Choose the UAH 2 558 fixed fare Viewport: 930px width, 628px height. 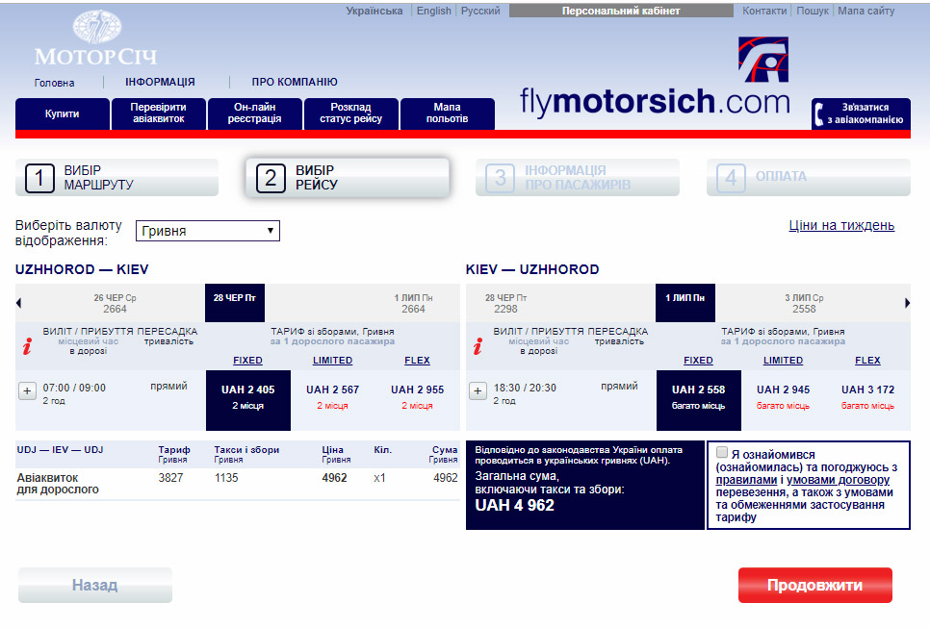click(699, 400)
